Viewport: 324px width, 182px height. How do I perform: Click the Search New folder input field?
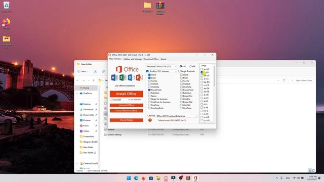pyautogui.click(x=302, y=80)
